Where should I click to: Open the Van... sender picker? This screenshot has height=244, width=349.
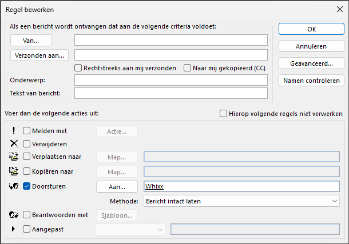pyautogui.click(x=31, y=40)
